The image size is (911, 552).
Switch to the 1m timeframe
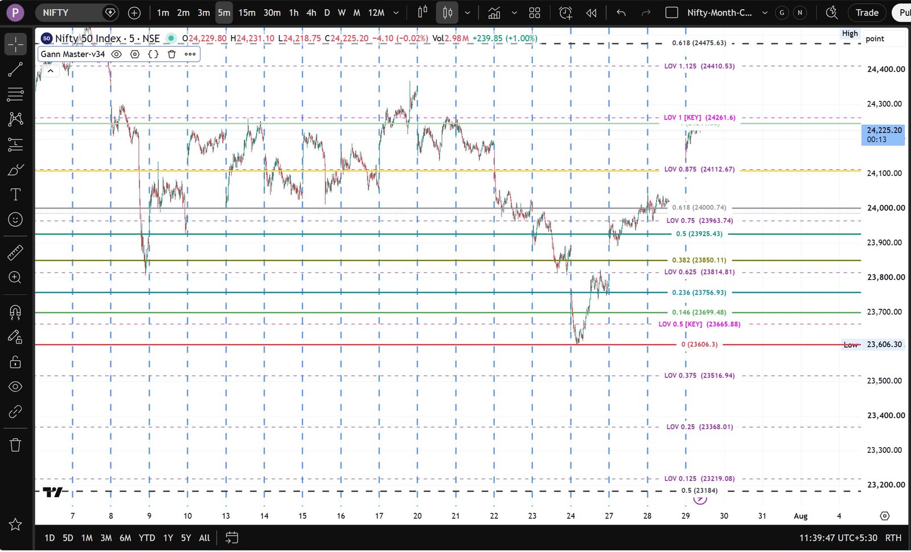tap(163, 13)
